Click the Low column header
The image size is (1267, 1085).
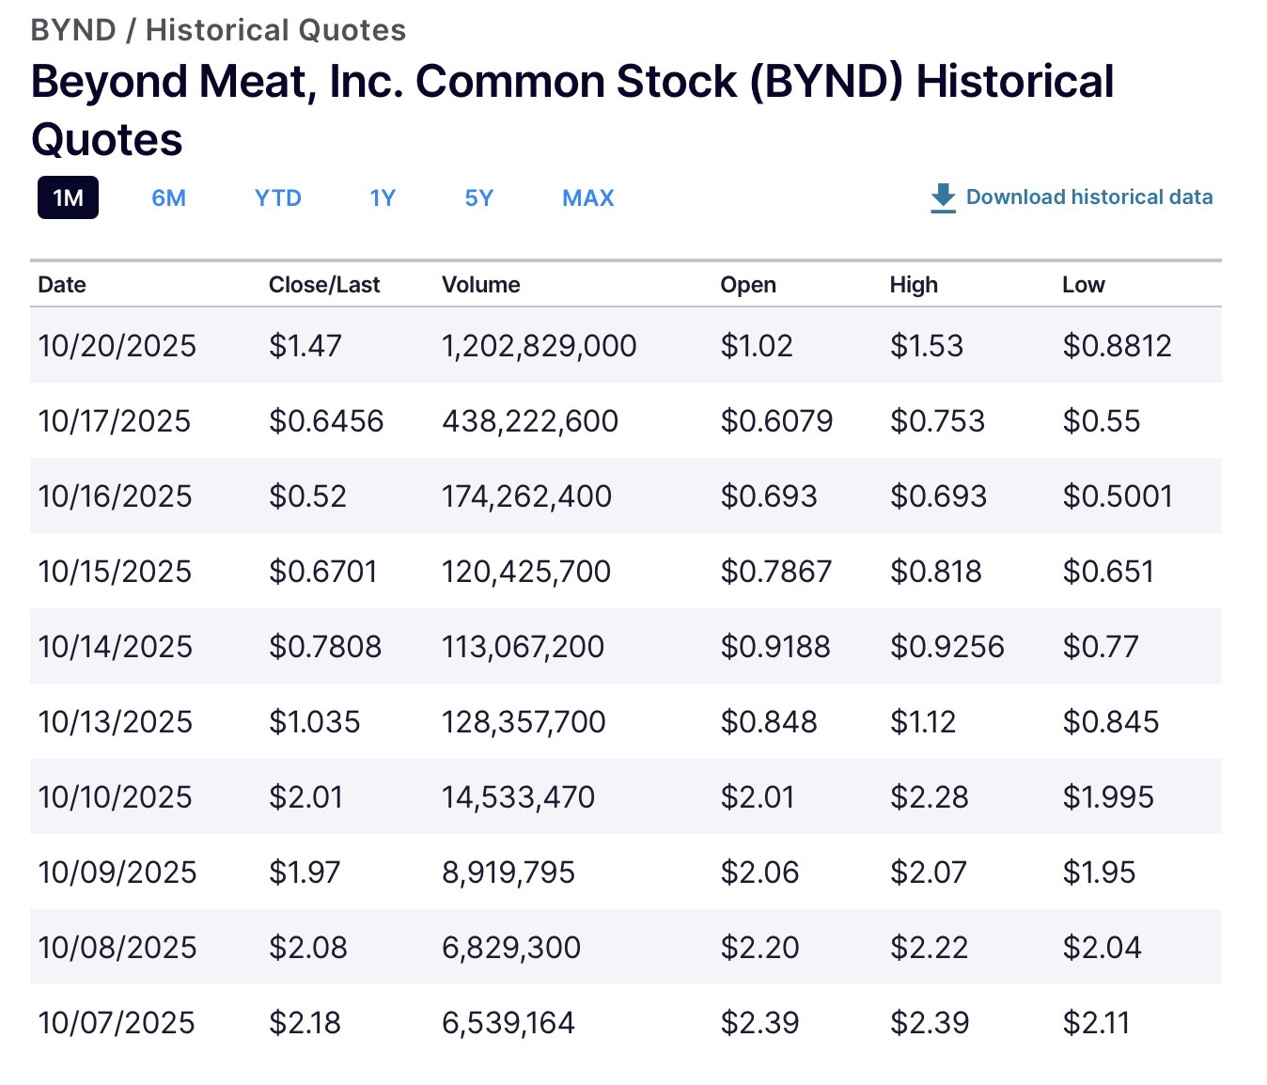pyautogui.click(x=1083, y=285)
